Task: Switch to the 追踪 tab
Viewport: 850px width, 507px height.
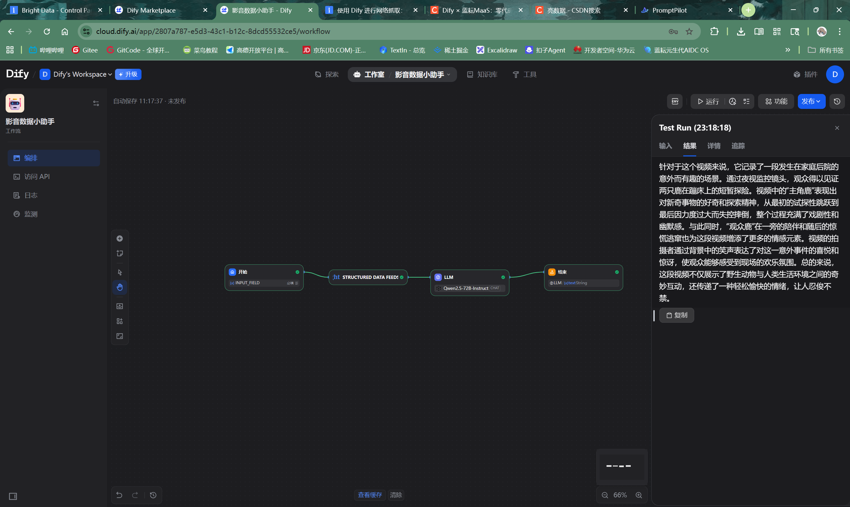Action: pyautogui.click(x=738, y=146)
